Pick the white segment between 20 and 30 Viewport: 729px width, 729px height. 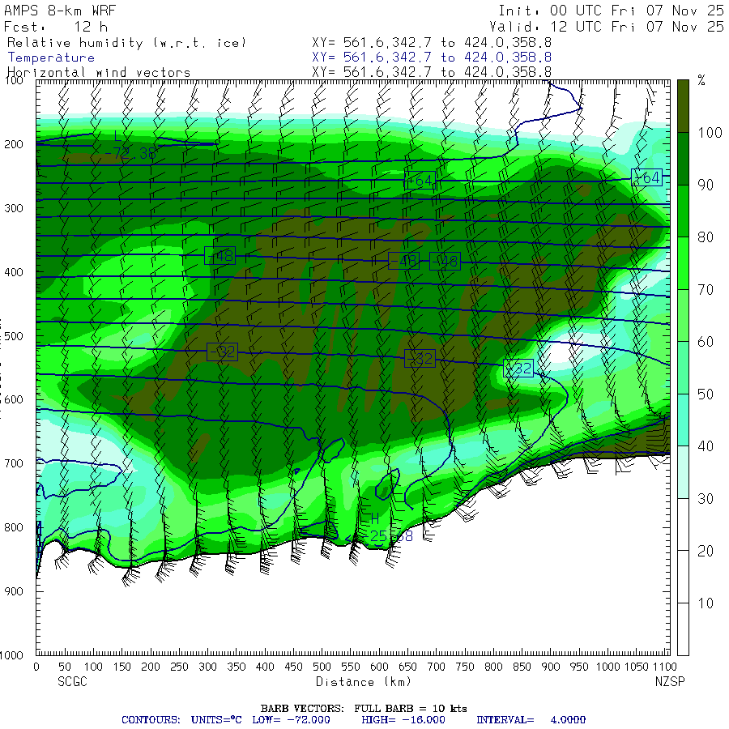pyautogui.click(x=683, y=524)
